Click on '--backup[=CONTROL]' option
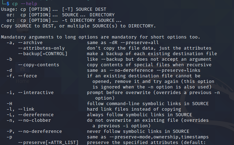Screen dimensions: 234x145 [43, 54]
